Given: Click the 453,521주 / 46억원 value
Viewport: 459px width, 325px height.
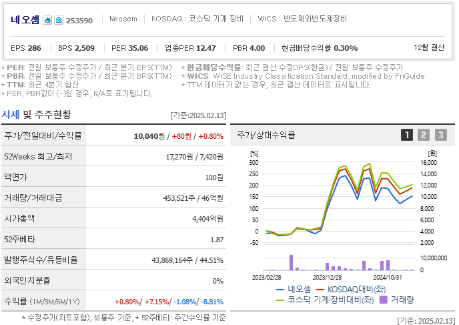Looking at the screenshot, I should (193, 198).
